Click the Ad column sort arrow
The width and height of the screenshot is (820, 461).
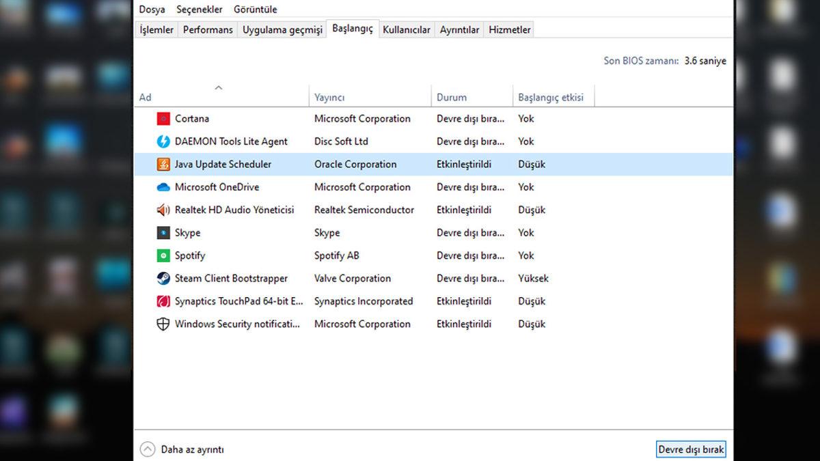(x=219, y=88)
